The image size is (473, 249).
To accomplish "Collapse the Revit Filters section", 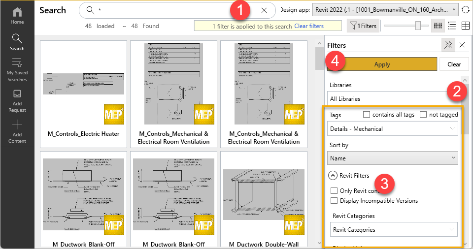I will coord(333,175).
